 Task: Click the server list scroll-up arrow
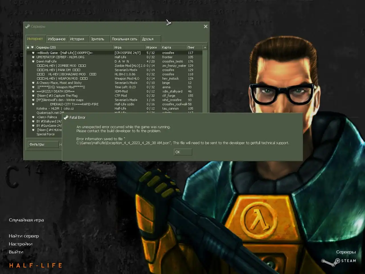pos(205,47)
